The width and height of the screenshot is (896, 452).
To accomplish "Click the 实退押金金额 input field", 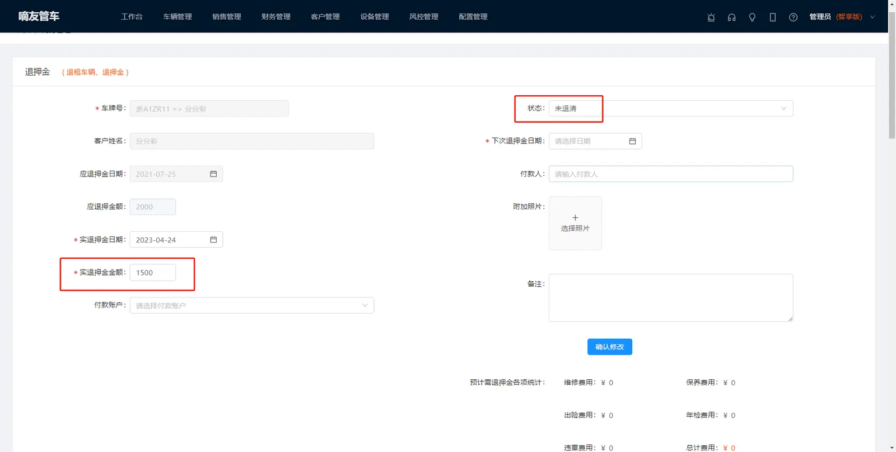I will click(153, 273).
